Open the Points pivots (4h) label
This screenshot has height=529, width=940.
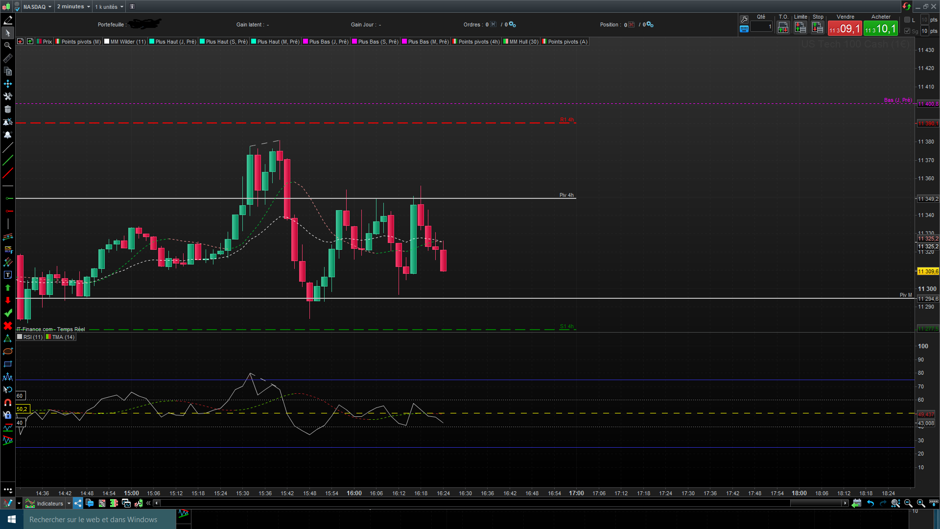click(478, 42)
